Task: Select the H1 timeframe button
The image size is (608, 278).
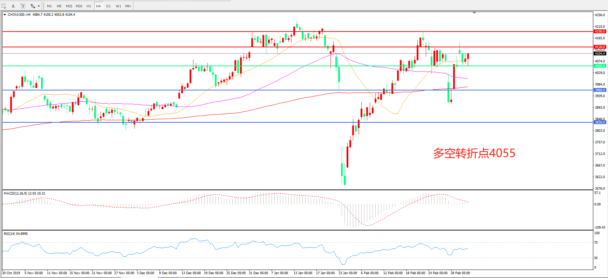Action: click(89, 6)
